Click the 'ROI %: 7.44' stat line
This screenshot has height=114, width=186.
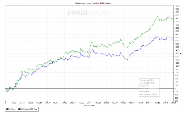coord(144,89)
